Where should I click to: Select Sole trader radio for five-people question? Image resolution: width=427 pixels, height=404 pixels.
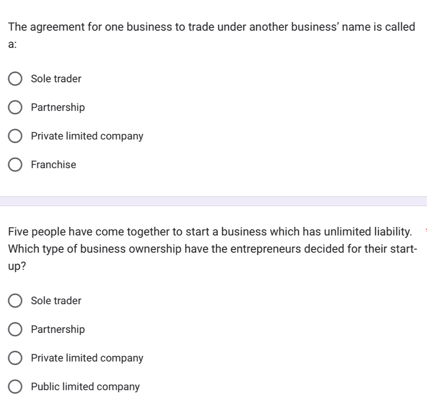click(x=15, y=301)
